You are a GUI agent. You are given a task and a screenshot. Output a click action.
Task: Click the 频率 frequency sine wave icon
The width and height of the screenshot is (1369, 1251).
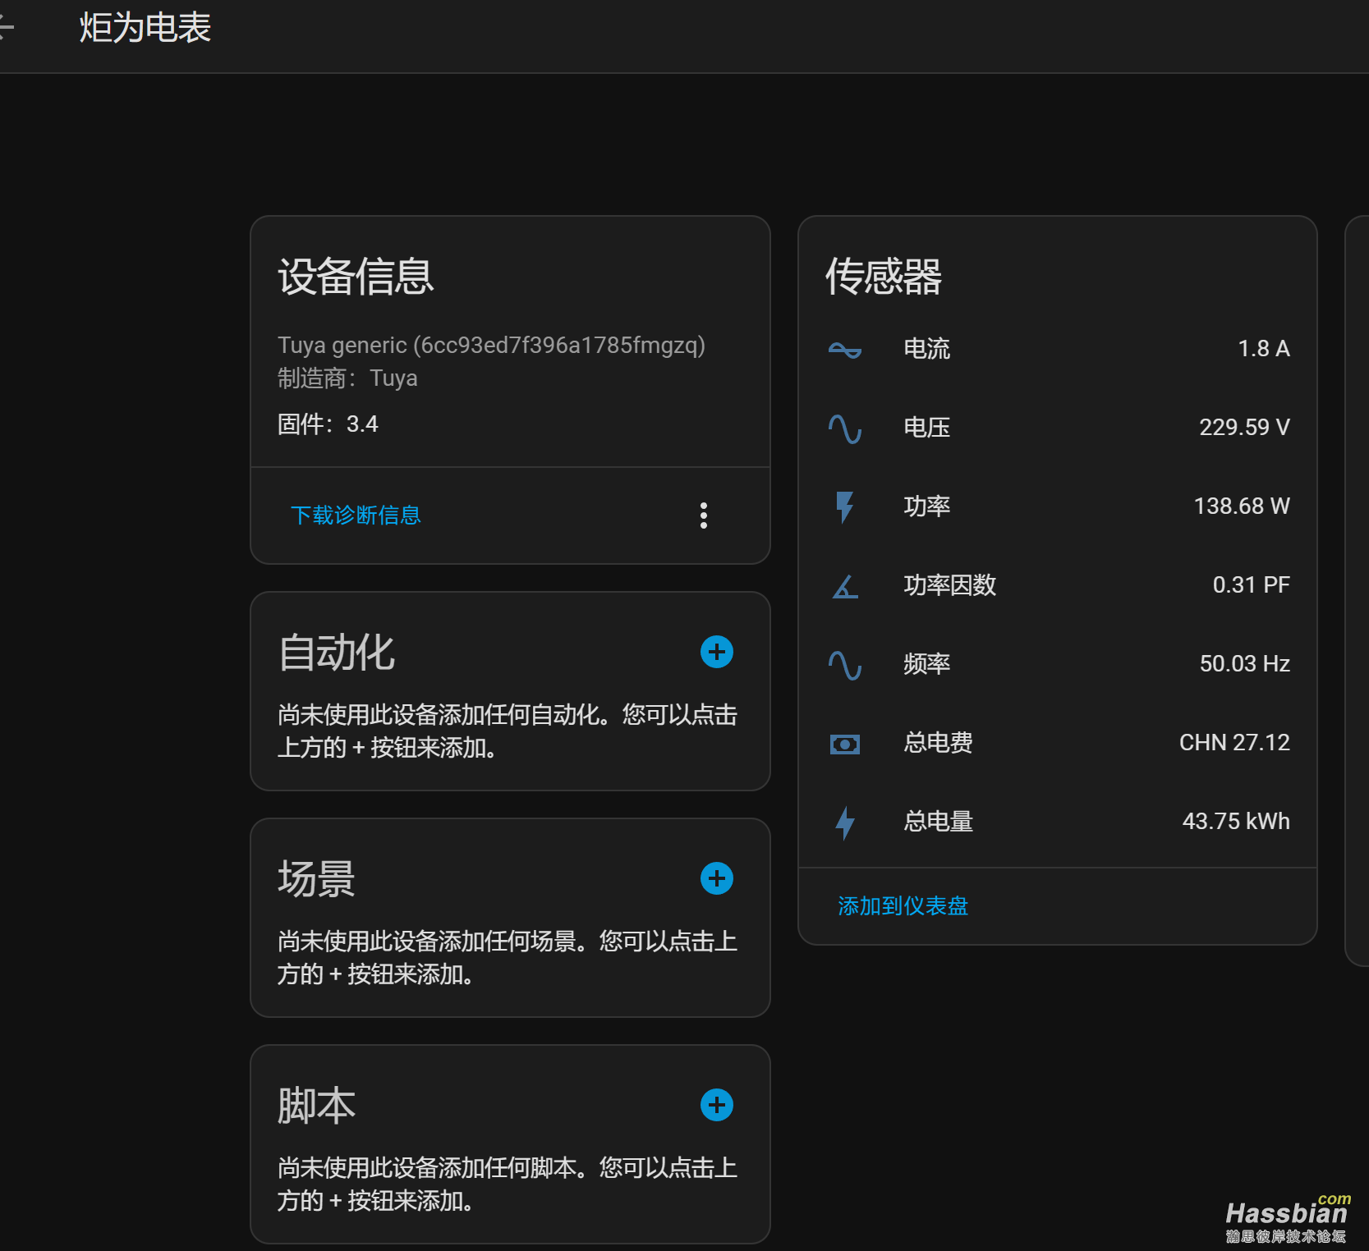845,665
